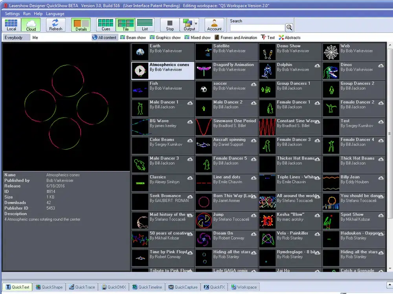
Task: Show only content from Me
Action: pos(35,38)
